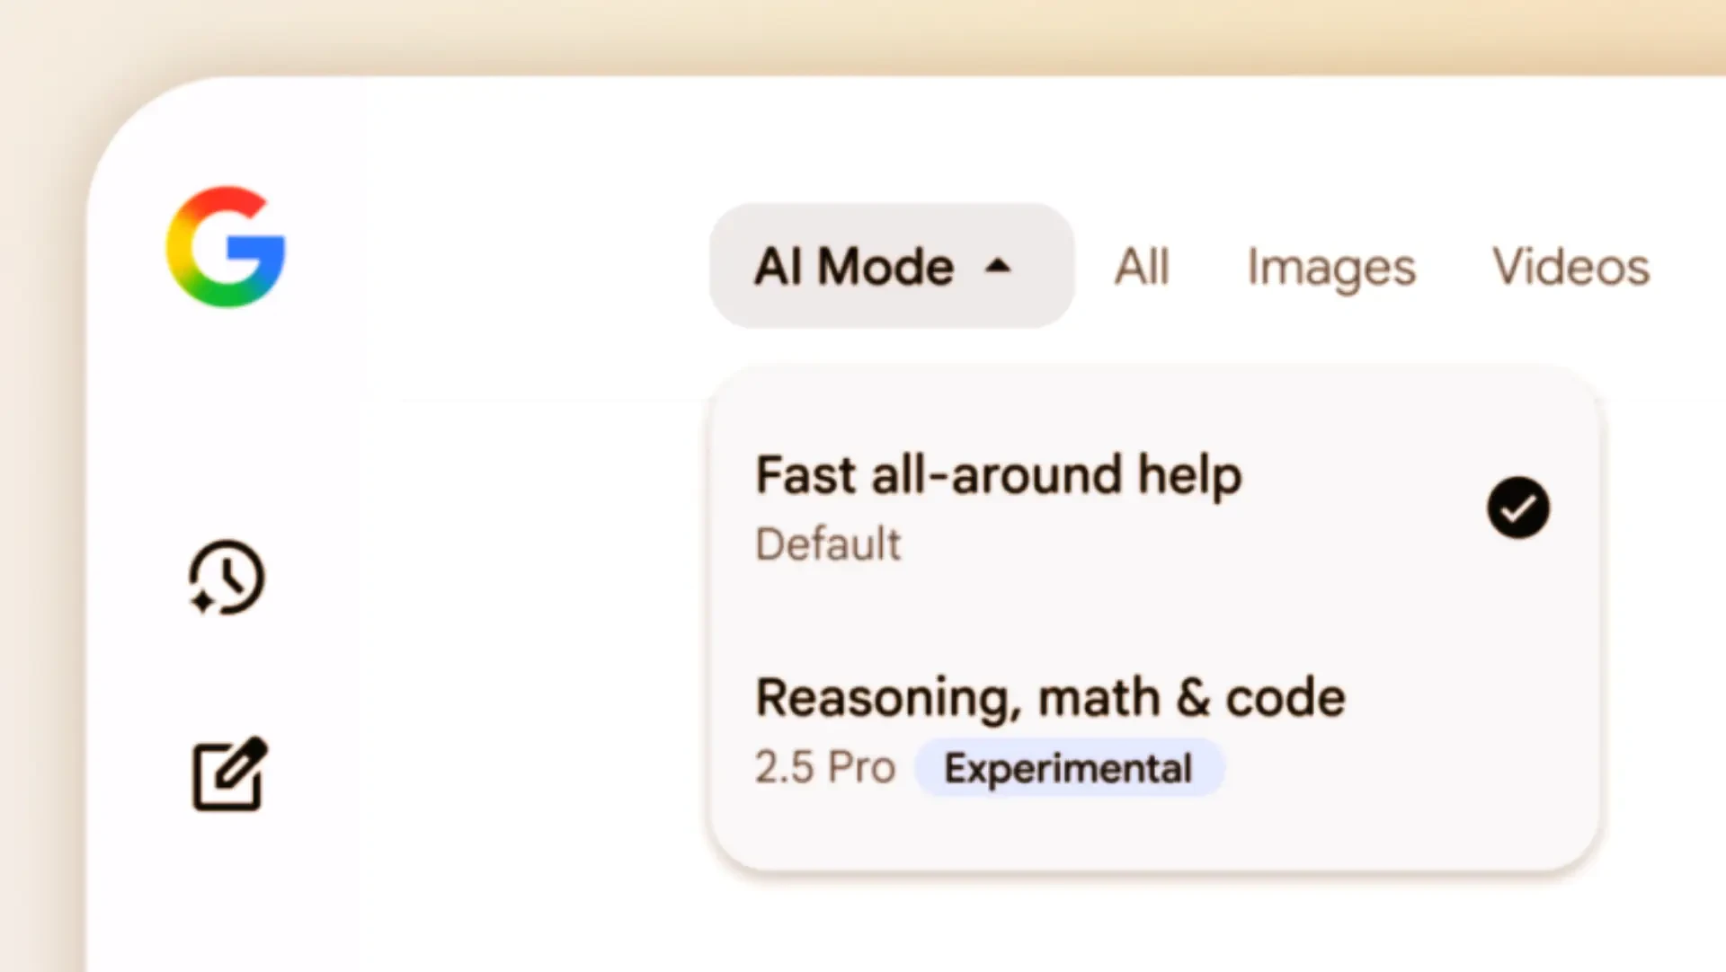Click the sparkle on the history icon
The image size is (1726, 972).
tap(202, 601)
